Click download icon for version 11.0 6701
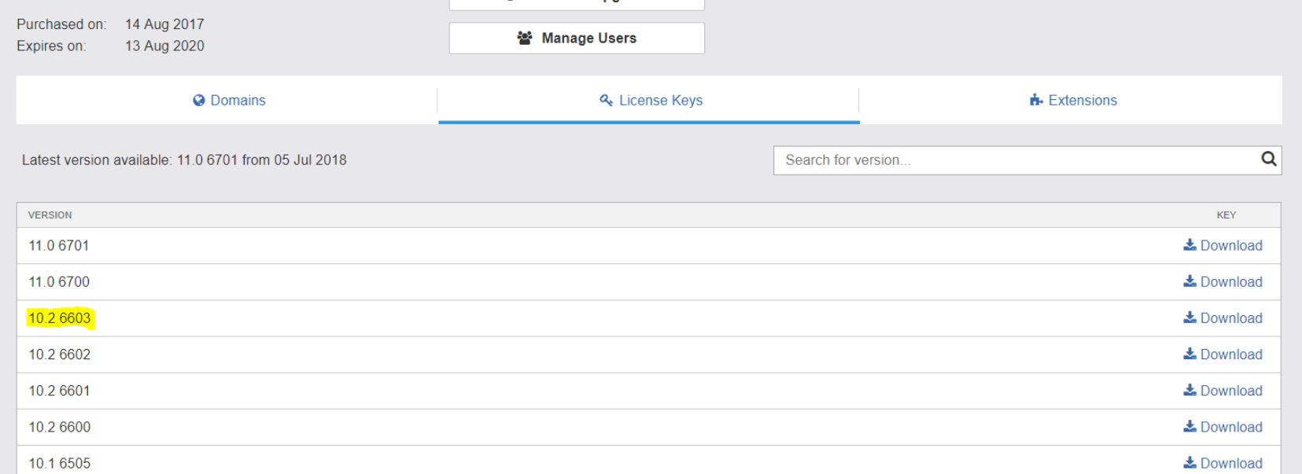Viewport: 1302px width, 474px height. (x=1190, y=245)
